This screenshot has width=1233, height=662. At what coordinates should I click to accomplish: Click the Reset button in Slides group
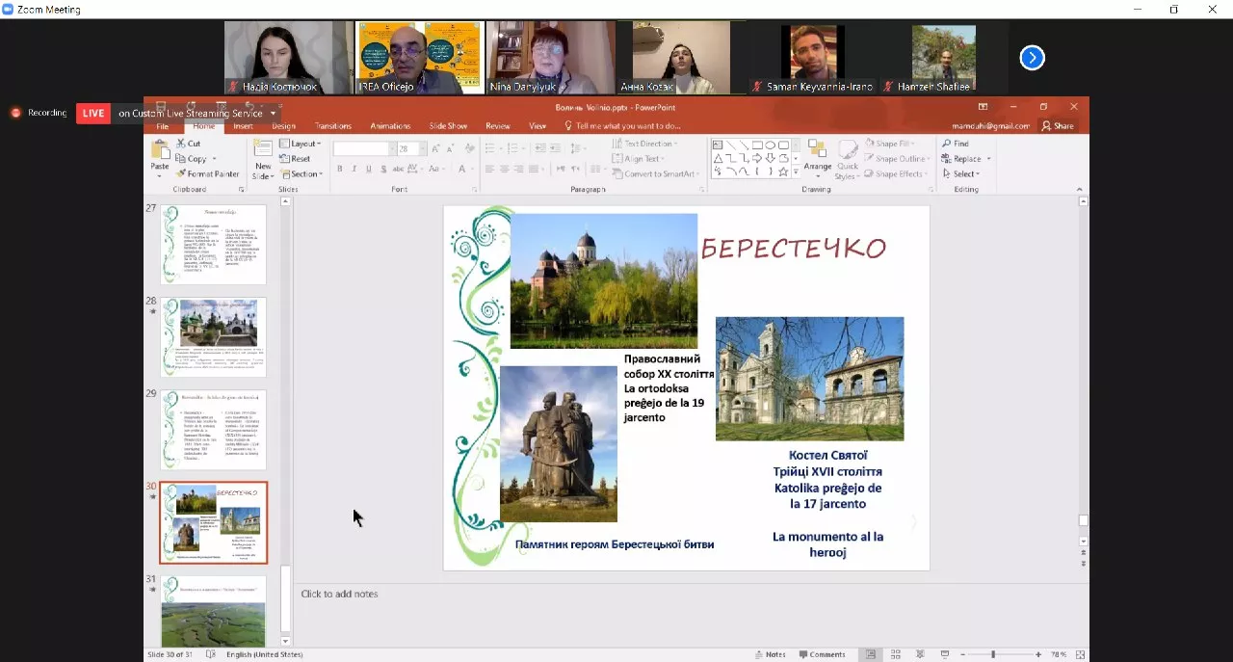click(x=296, y=159)
